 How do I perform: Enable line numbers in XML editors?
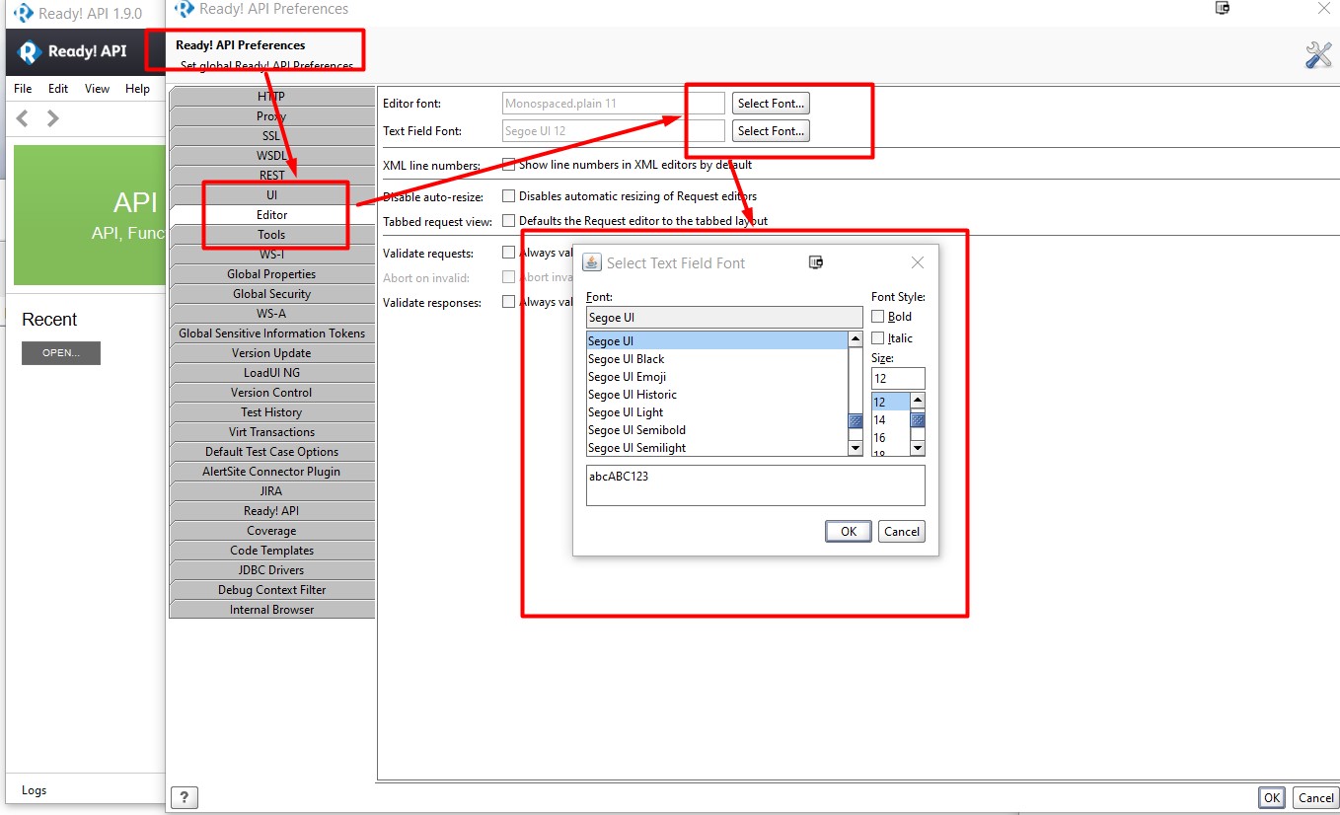coord(509,165)
